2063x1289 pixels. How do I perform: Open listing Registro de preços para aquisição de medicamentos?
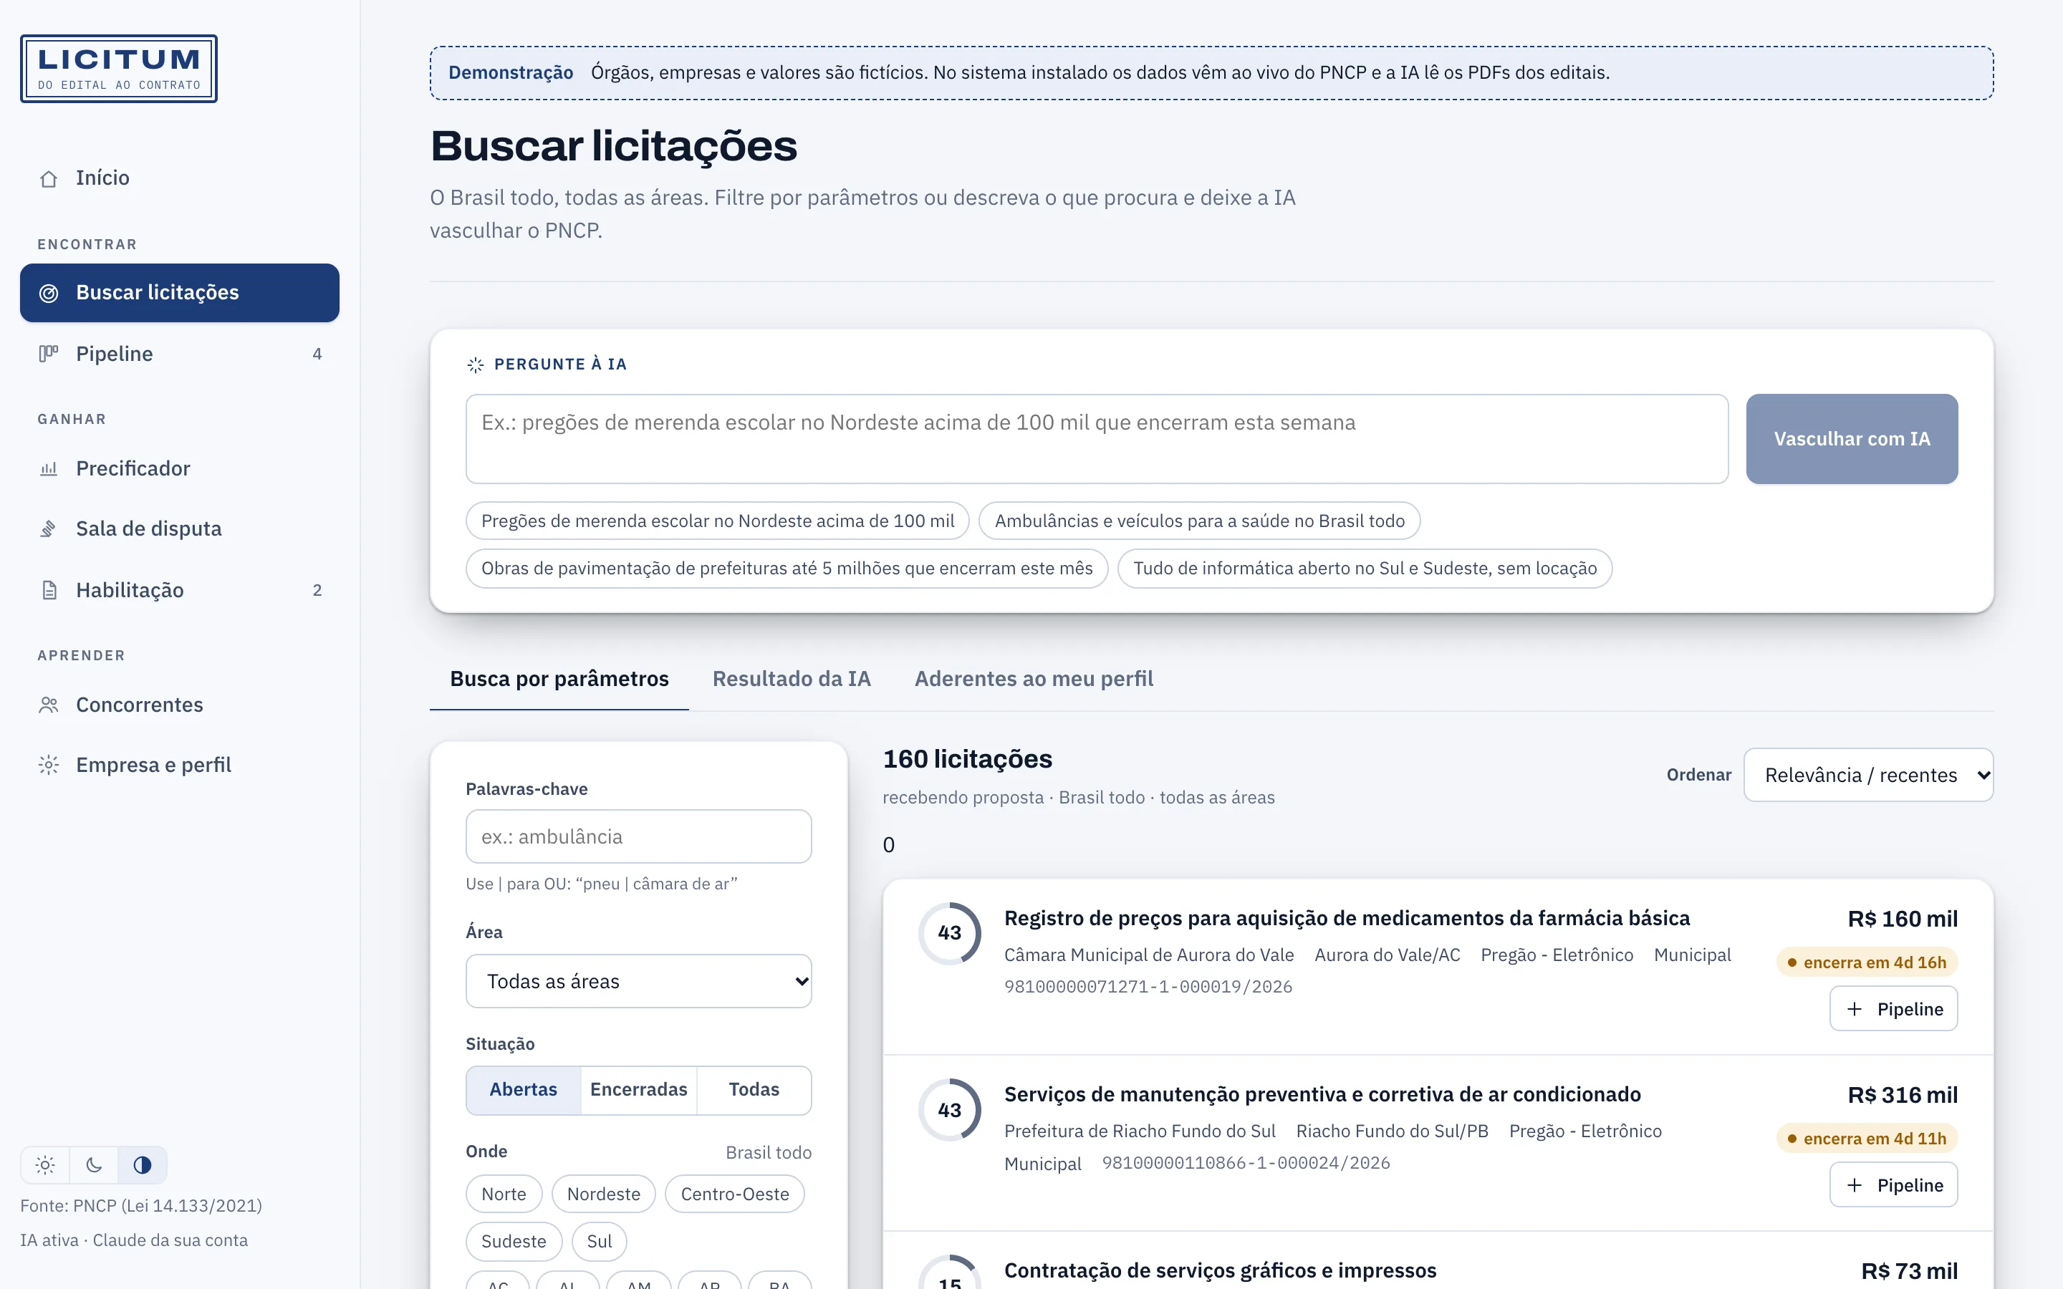(x=1347, y=918)
